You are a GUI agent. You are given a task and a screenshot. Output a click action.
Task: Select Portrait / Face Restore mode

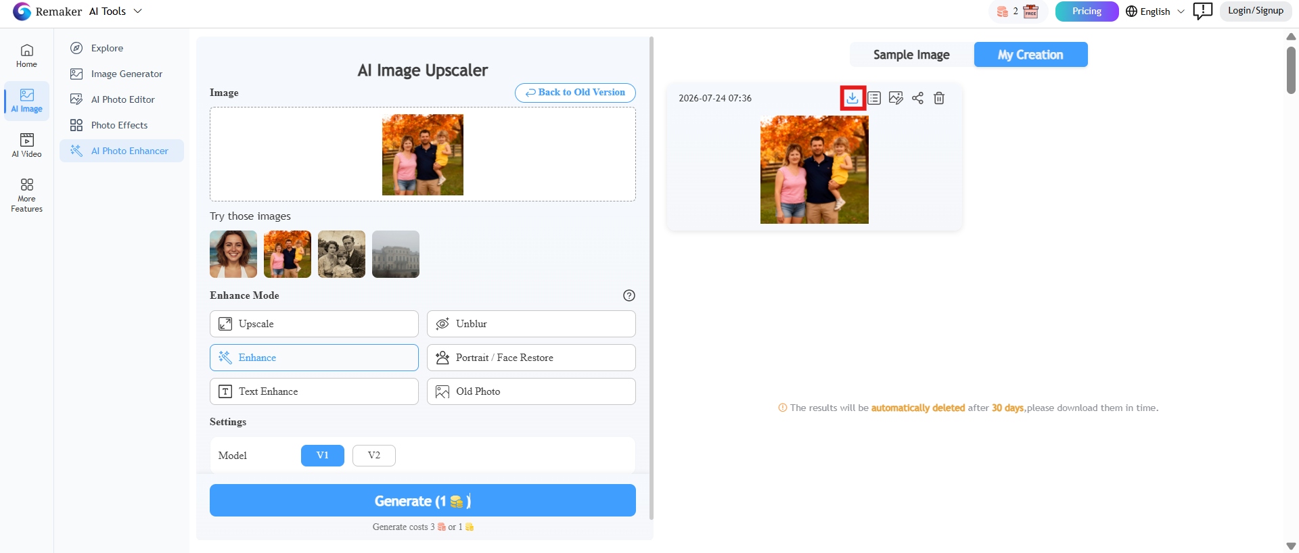(x=531, y=358)
